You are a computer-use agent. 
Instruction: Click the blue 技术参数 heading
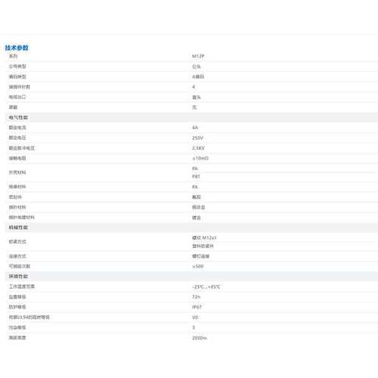click(x=17, y=48)
